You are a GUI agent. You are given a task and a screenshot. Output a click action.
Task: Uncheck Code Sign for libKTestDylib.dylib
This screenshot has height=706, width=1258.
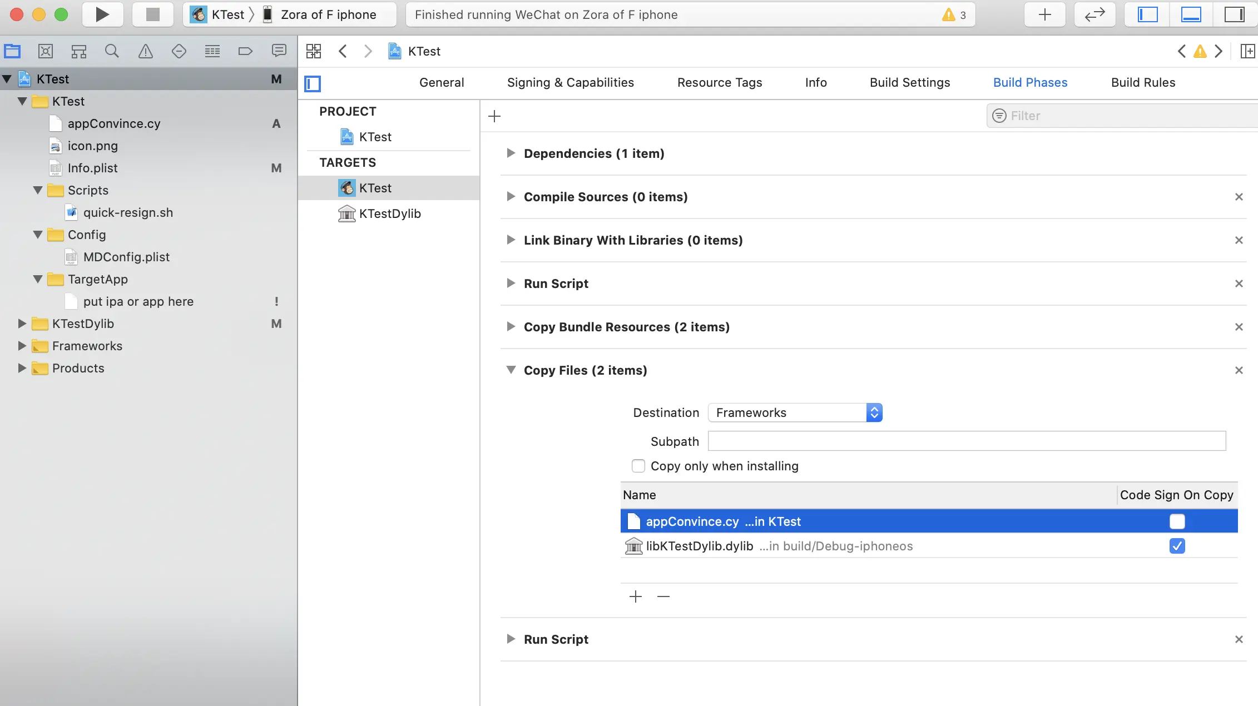1177,546
